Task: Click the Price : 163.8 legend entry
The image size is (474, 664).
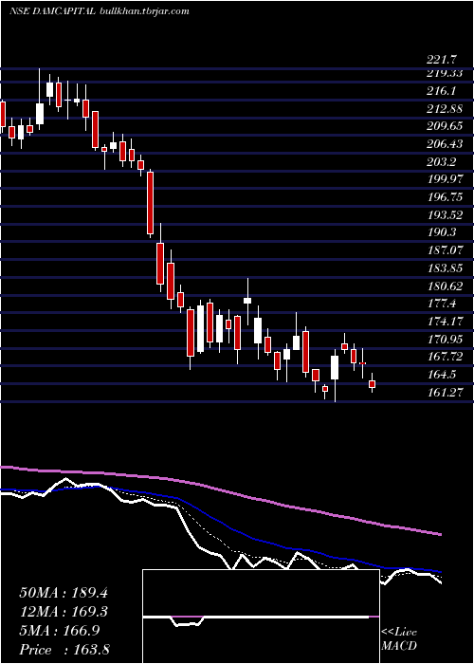Action: (64, 650)
